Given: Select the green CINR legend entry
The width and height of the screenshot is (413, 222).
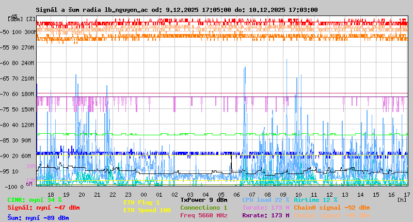Looking at the screenshot, I should pyautogui.click(x=35, y=200).
